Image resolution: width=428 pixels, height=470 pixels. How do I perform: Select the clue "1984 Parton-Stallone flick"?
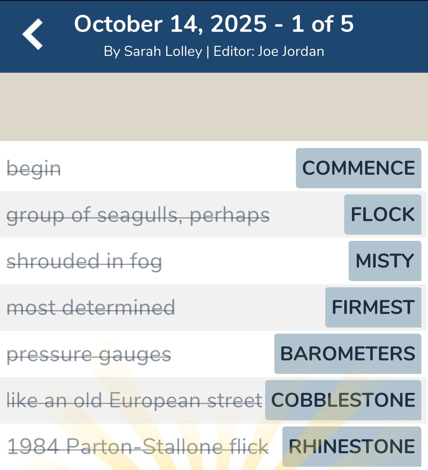click(138, 447)
